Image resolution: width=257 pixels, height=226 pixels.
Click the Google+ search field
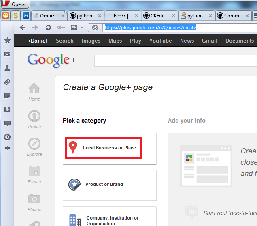pos(176,61)
